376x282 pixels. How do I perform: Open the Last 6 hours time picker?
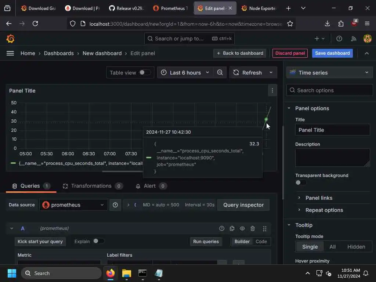click(185, 72)
